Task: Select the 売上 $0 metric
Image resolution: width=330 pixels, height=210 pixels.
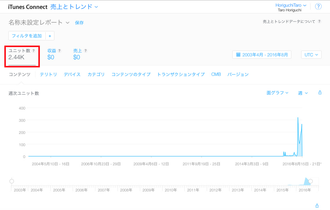Action: click(x=80, y=54)
